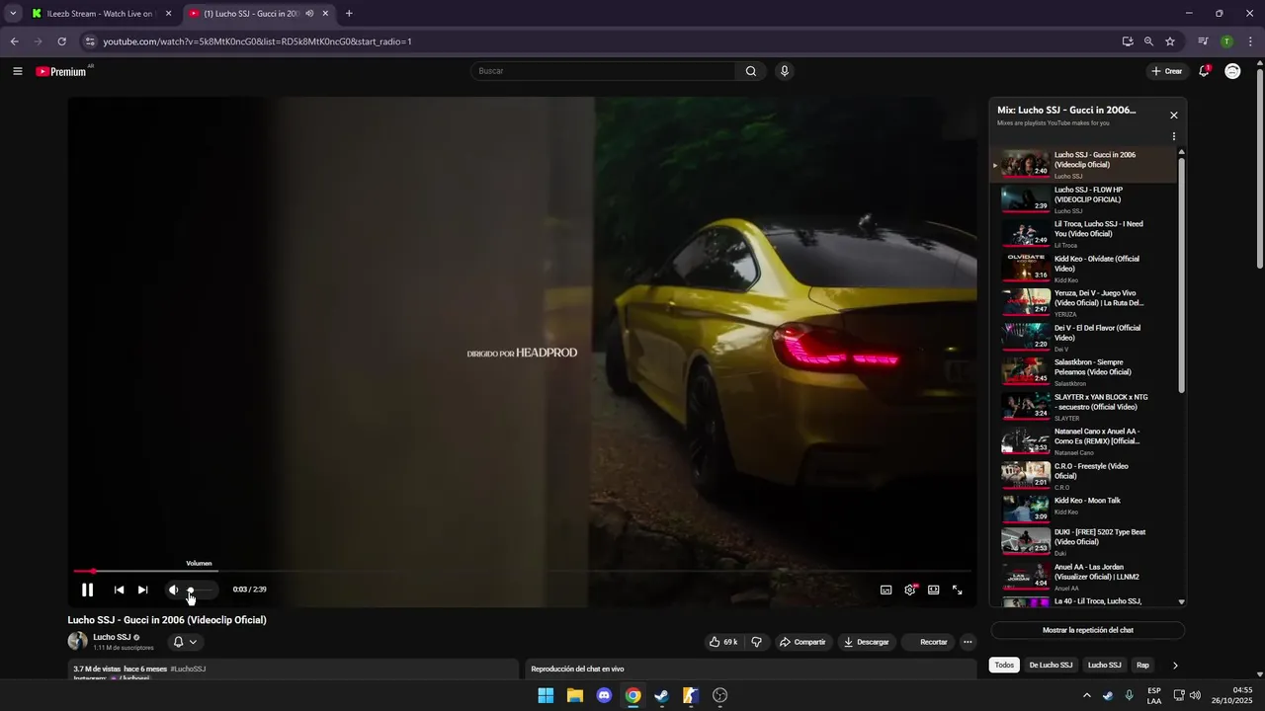Open the Lucho SSJ channel name link

[x=112, y=637]
